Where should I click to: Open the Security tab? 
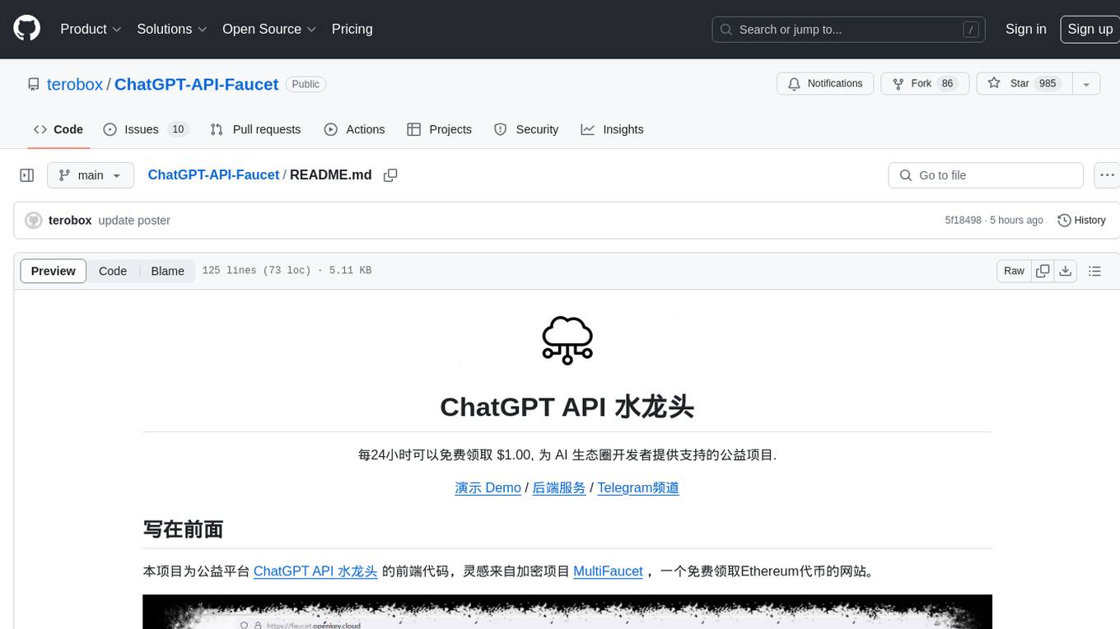[526, 129]
